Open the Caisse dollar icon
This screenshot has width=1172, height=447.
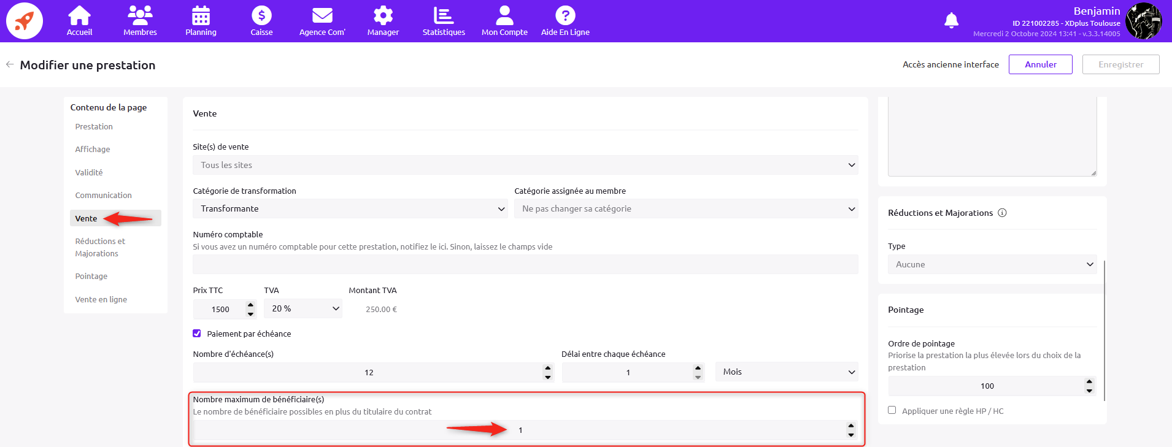(261, 16)
